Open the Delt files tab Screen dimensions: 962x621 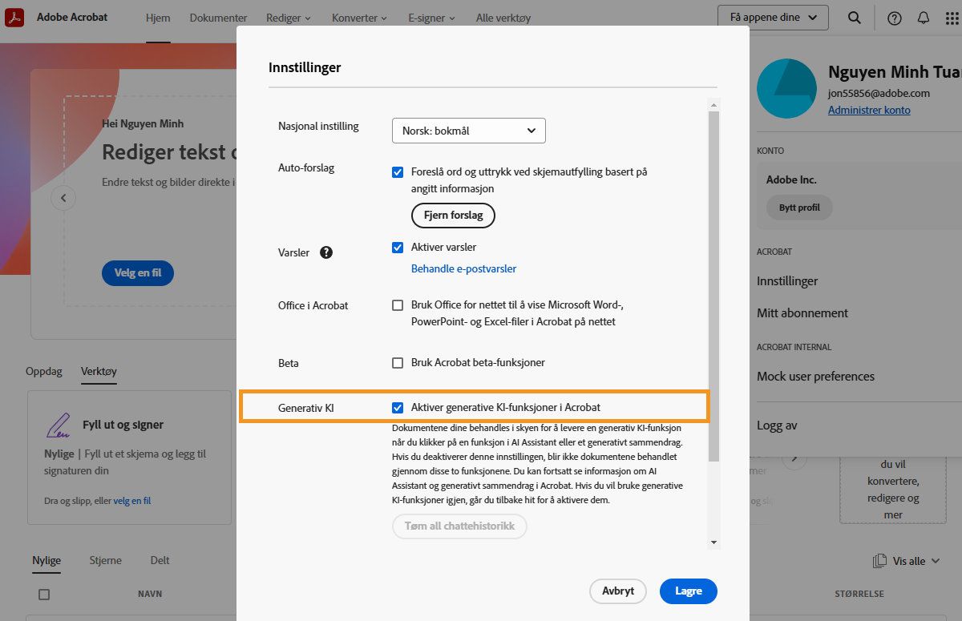coord(160,560)
